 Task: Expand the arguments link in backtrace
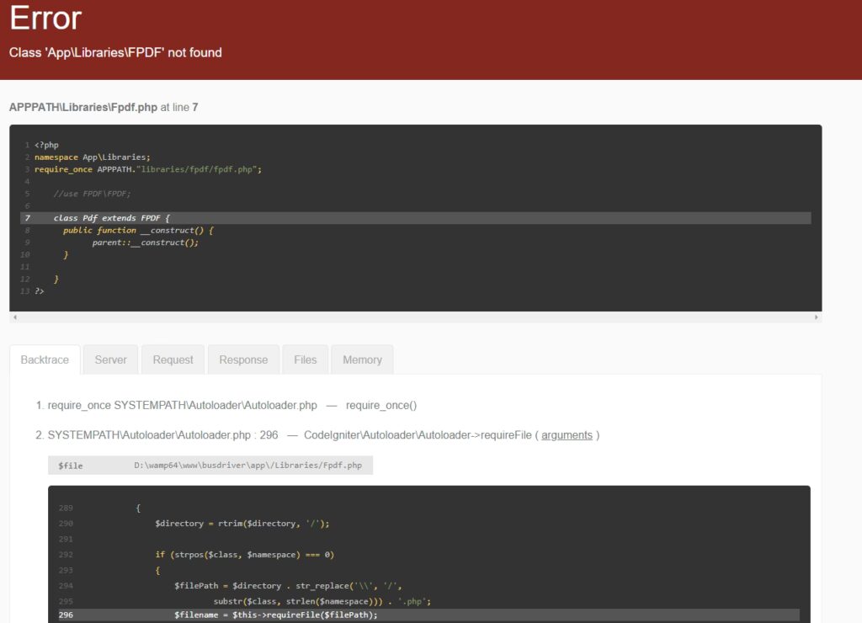pos(567,435)
